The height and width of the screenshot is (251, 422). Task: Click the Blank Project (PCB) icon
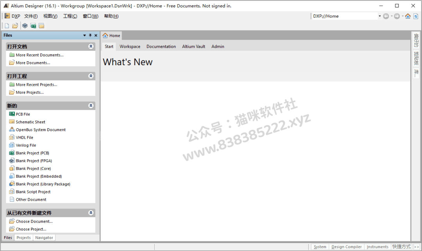point(12,153)
